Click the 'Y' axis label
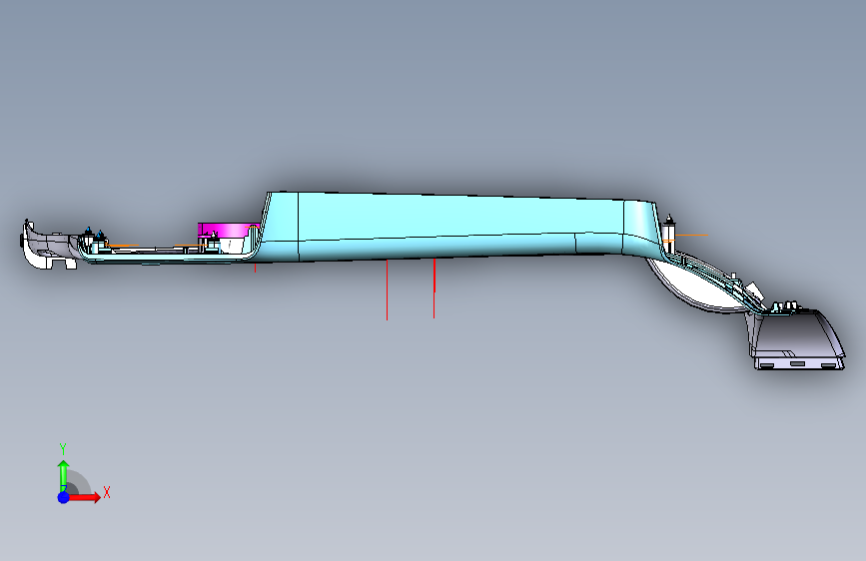 pyautogui.click(x=63, y=448)
